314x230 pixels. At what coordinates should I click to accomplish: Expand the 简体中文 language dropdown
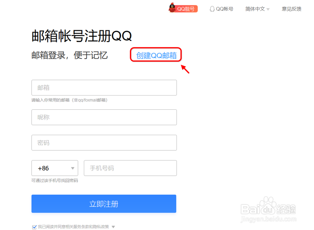click(257, 9)
